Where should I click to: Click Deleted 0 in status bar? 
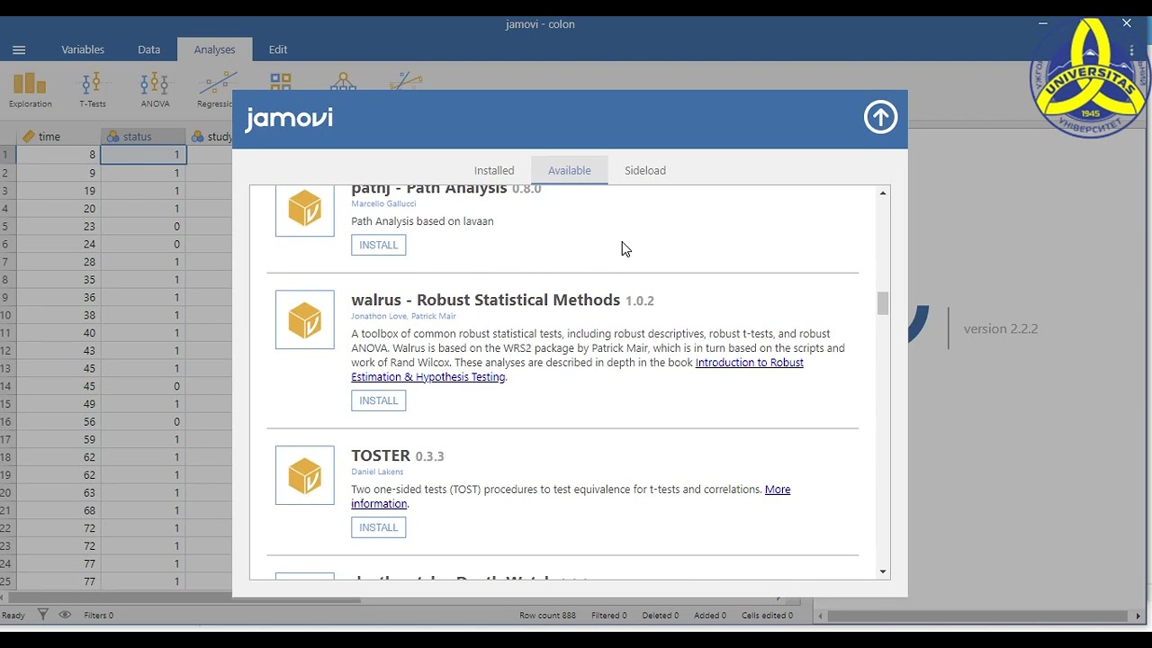pyautogui.click(x=661, y=616)
